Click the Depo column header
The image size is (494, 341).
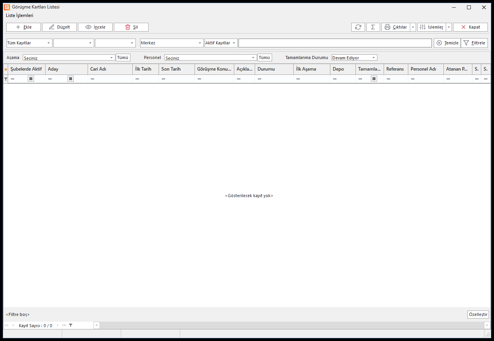[343, 69]
